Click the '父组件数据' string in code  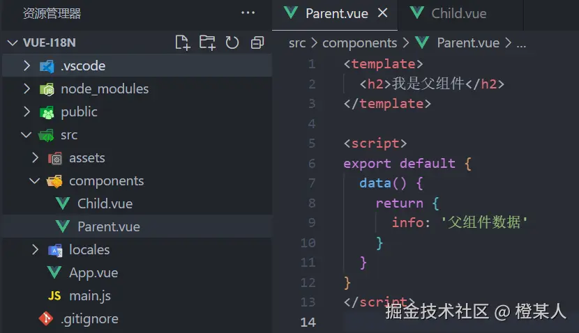(483, 222)
